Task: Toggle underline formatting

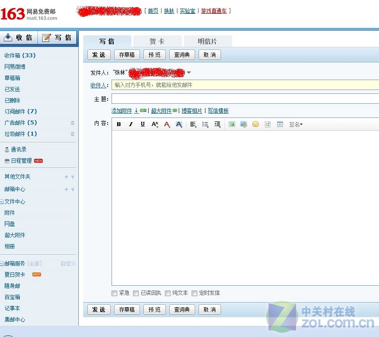Action: point(143,124)
